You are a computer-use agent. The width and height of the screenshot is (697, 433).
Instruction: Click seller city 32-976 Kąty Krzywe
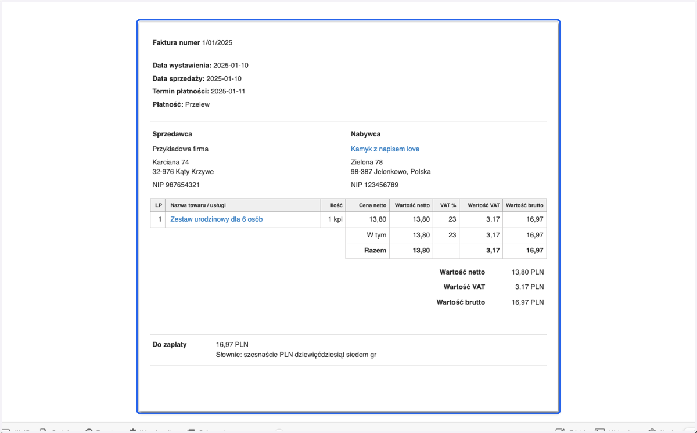click(x=183, y=172)
